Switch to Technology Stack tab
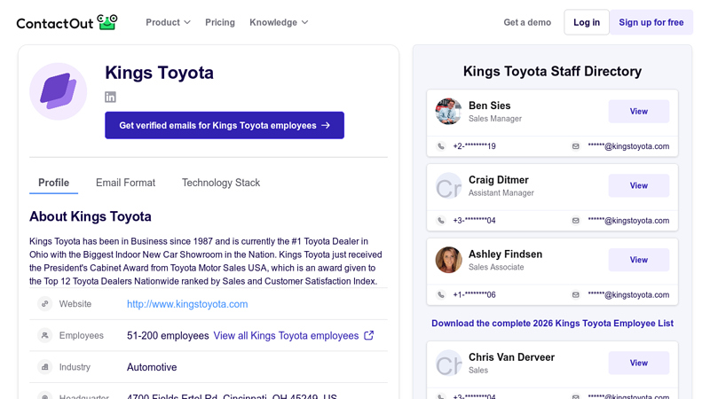Screen dimensions: 710x399 [221, 183]
